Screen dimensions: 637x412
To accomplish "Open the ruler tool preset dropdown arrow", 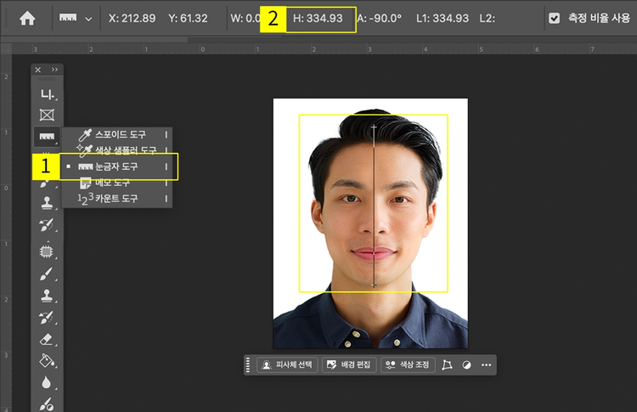I will pyautogui.click(x=88, y=18).
